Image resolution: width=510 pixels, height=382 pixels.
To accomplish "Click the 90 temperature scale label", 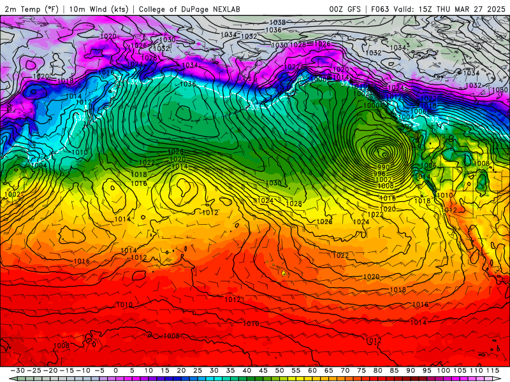I will [x=411, y=371].
